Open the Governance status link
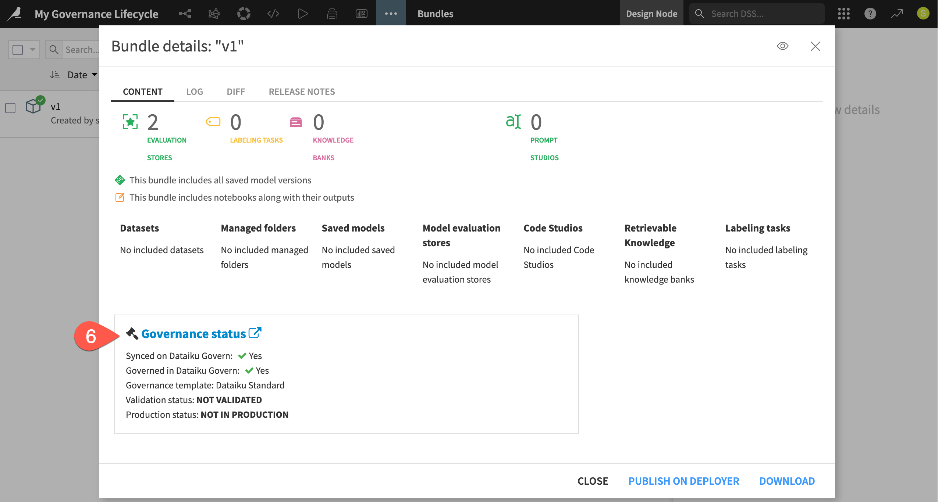Screen dimensions: 938x502 point(193,334)
